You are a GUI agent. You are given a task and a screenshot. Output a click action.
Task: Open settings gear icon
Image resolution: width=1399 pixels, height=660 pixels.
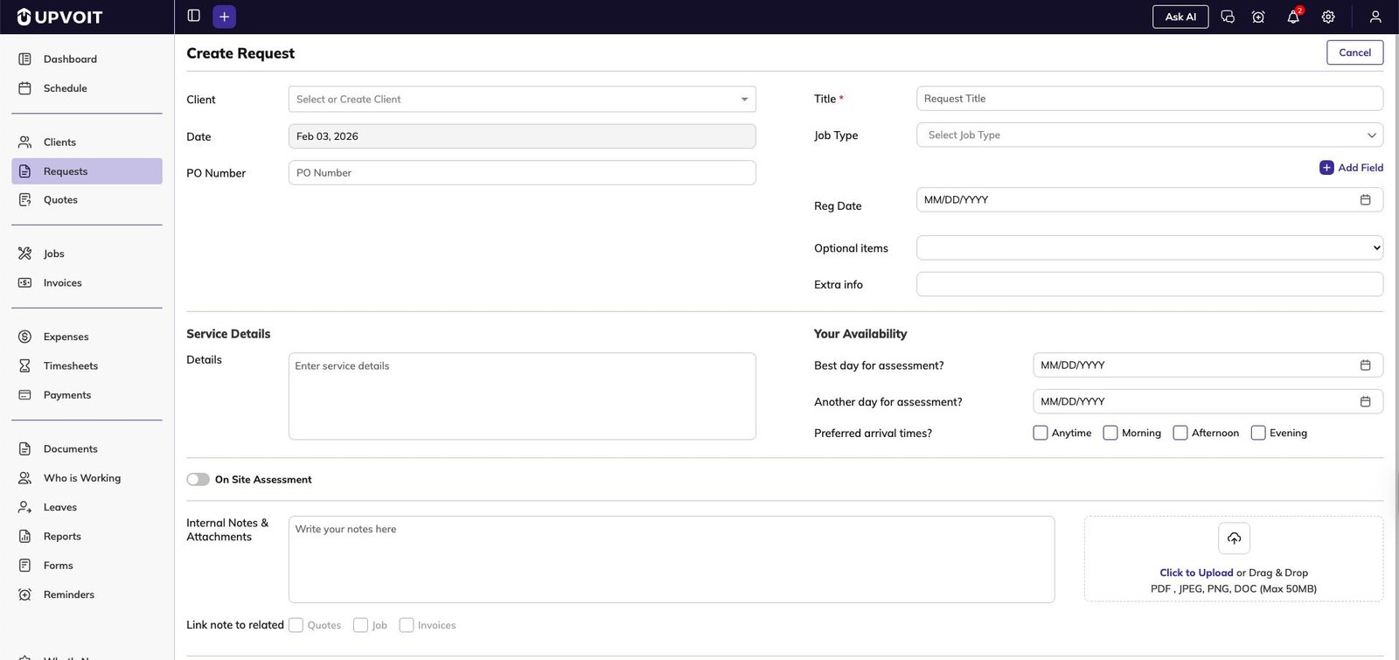[1328, 17]
